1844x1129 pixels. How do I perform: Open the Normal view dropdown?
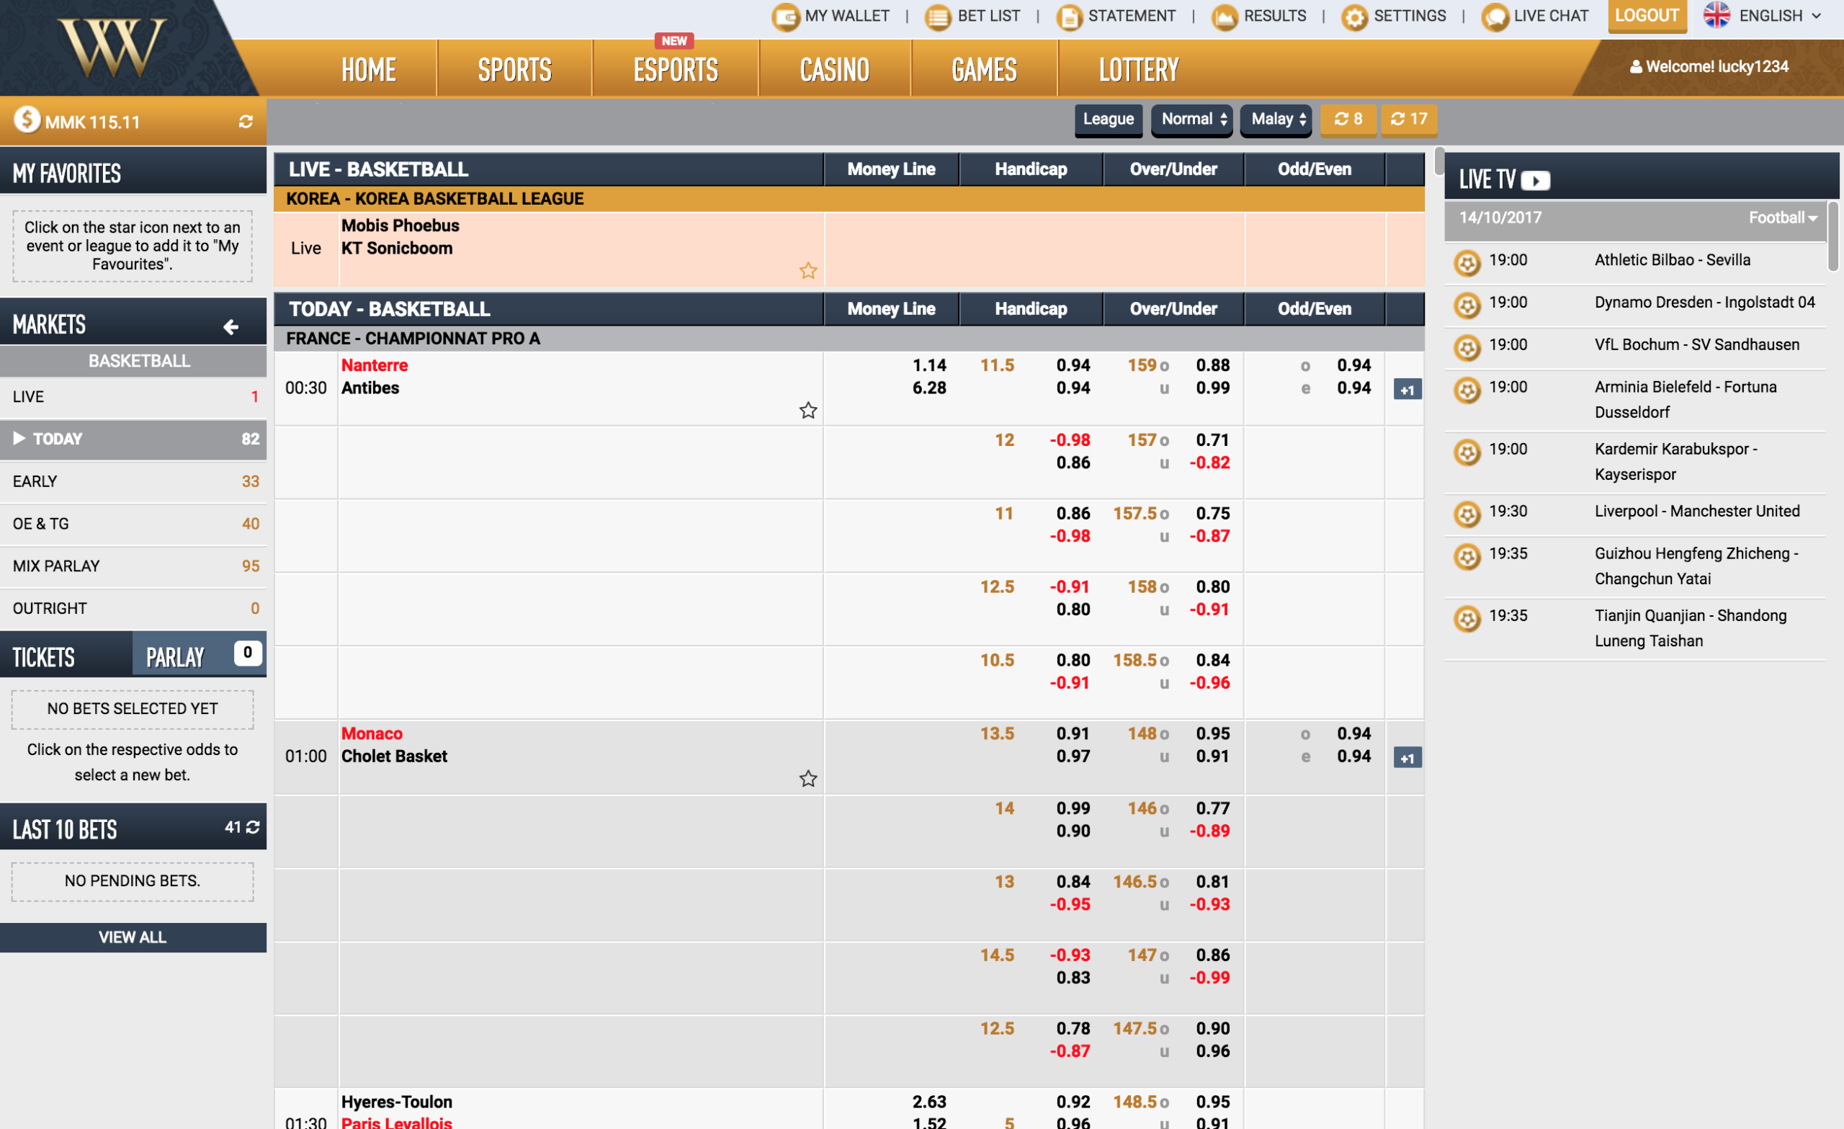click(x=1192, y=119)
